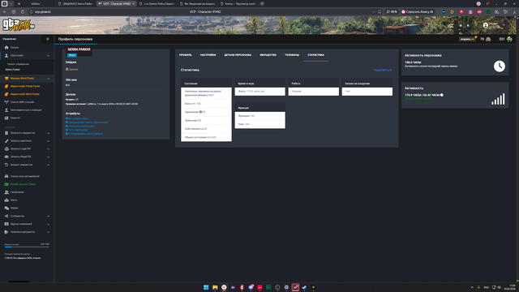This screenshot has height=292, width=519.
Task: Click the Возврат имущества return icon
Action: coord(6,165)
